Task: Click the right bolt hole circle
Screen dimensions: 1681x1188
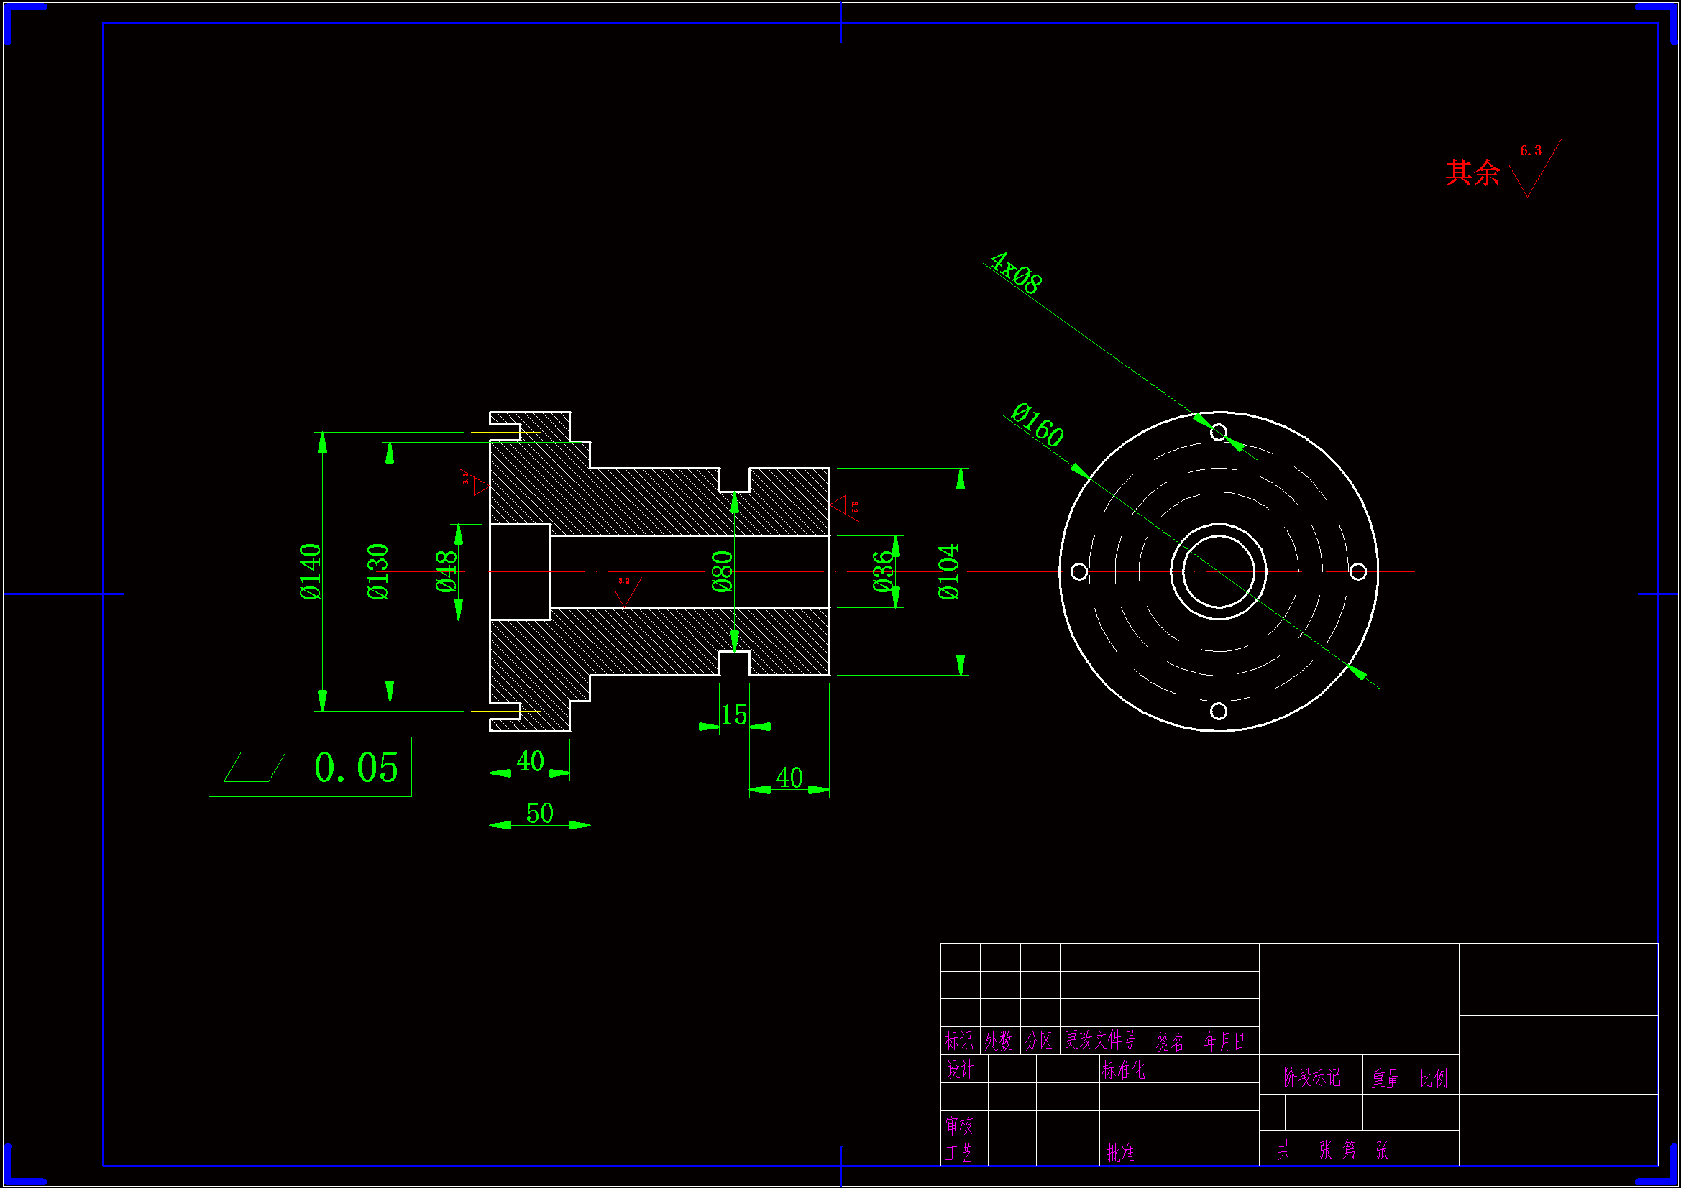Action: (x=1358, y=571)
